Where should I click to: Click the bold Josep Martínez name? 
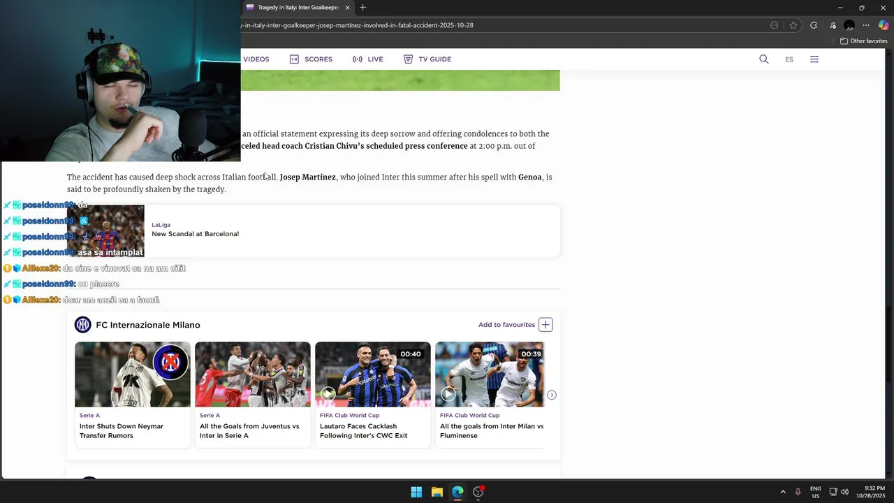point(308,177)
